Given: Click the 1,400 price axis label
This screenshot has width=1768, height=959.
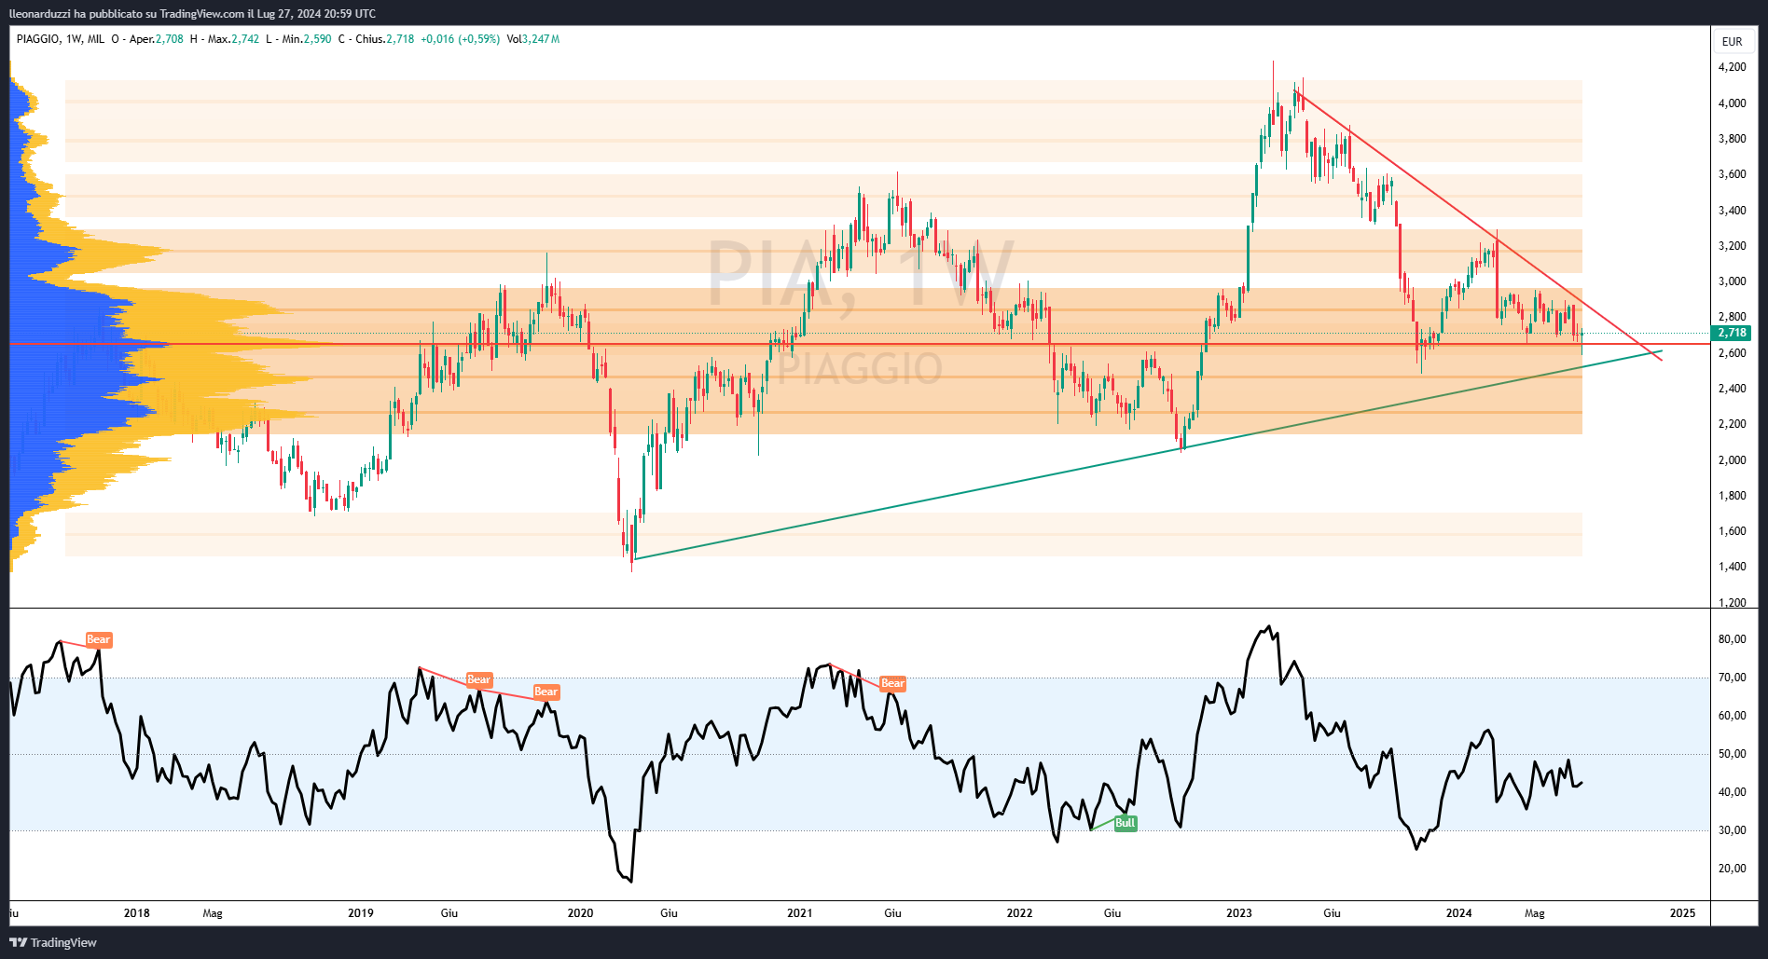Looking at the screenshot, I should coord(1733,567).
